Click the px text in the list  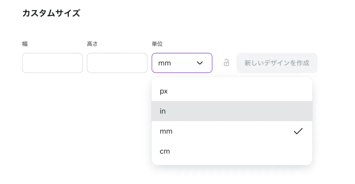pyautogui.click(x=164, y=91)
